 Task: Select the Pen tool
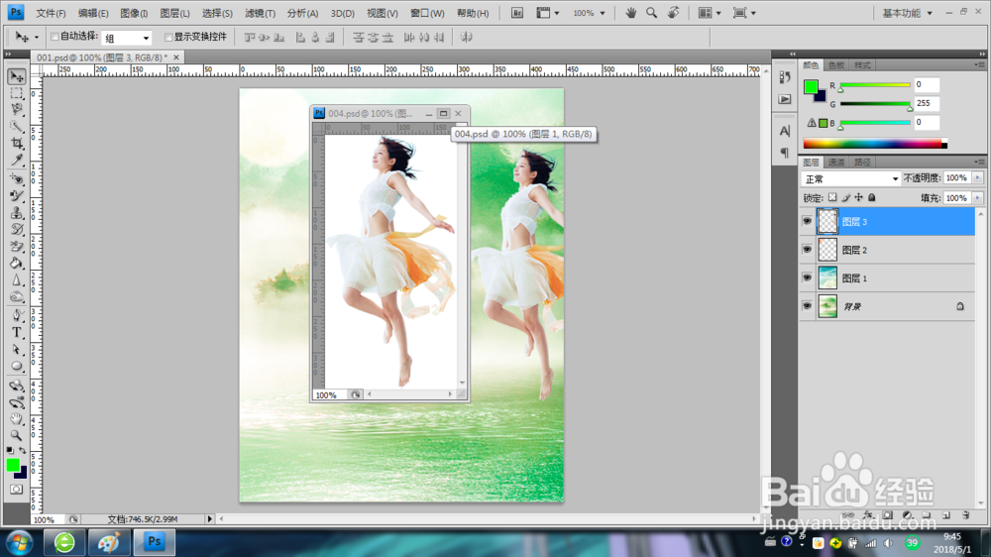click(17, 315)
